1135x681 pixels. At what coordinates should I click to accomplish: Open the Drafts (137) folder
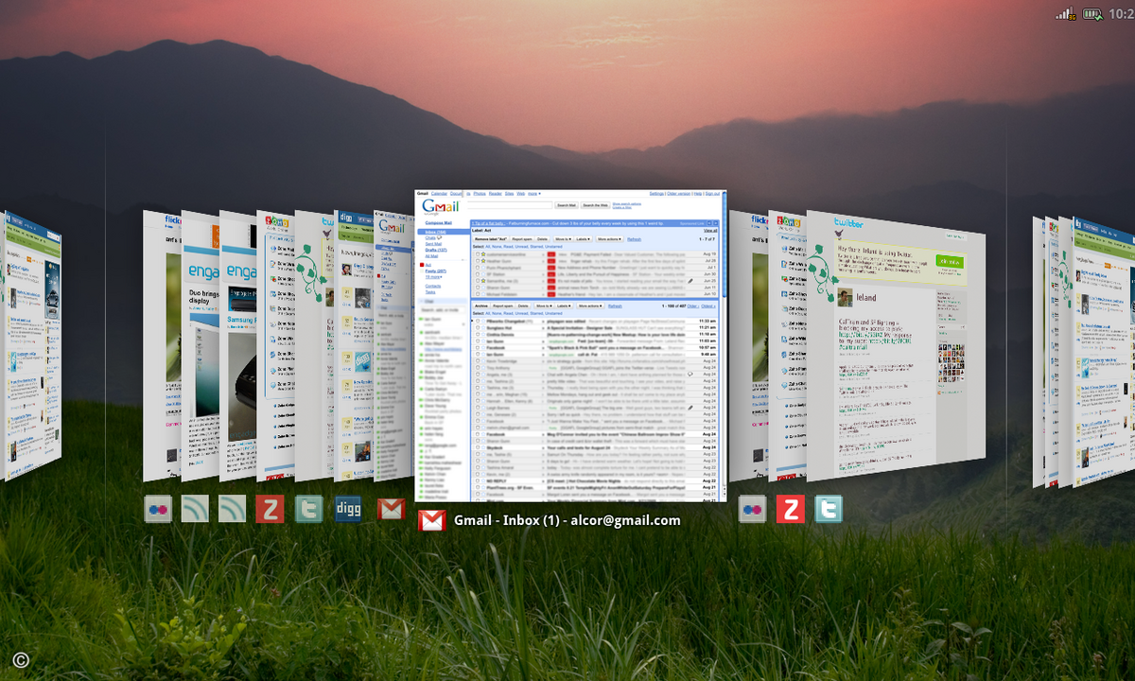click(x=436, y=250)
